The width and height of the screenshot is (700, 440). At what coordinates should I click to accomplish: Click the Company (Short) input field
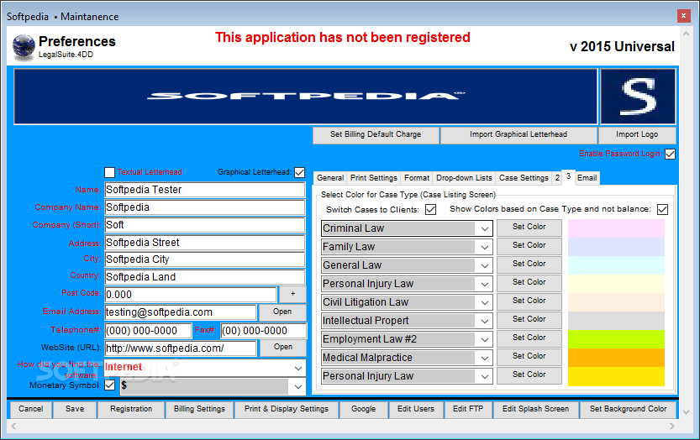[204, 225]
